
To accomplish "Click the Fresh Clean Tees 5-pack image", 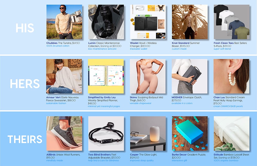I will (x=232, y=22).
